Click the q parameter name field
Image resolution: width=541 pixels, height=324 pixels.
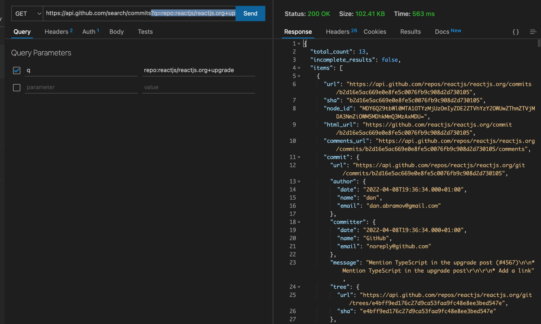[81, 70]
